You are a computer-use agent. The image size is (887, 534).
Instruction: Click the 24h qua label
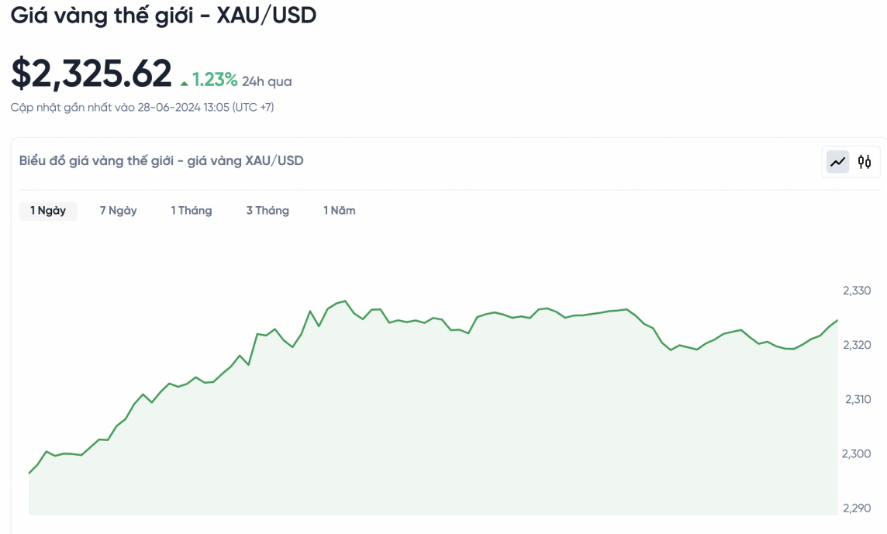coord(267,81)
